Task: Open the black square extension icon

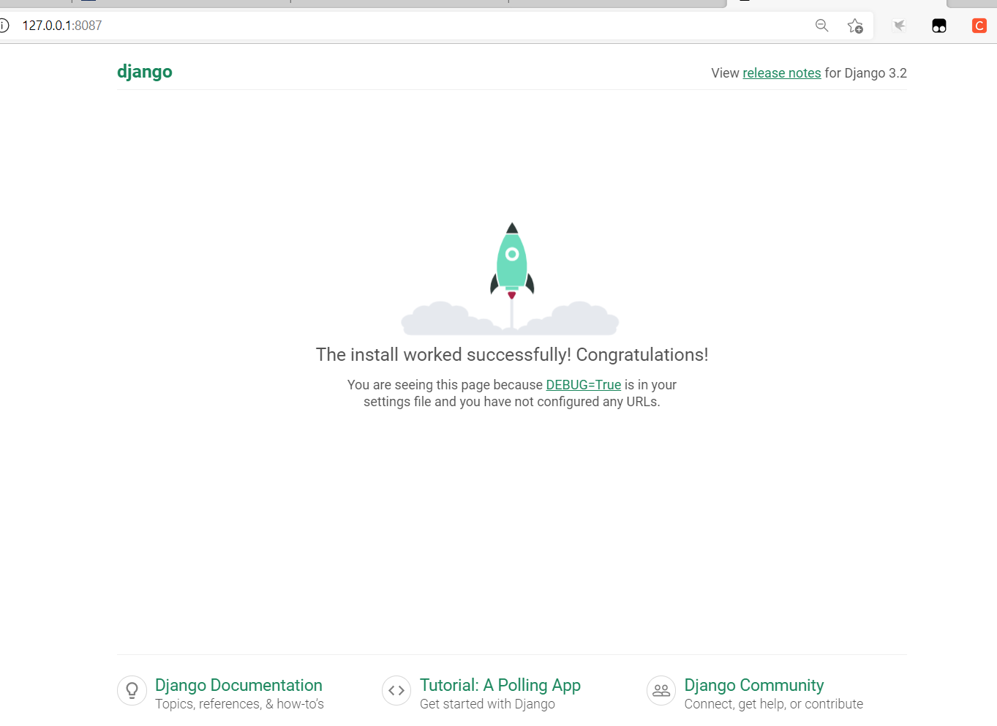Action: coord(939,26)
